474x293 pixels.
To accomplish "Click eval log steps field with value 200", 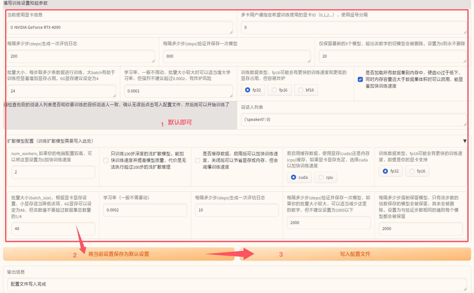I will [x=81, y=56].
